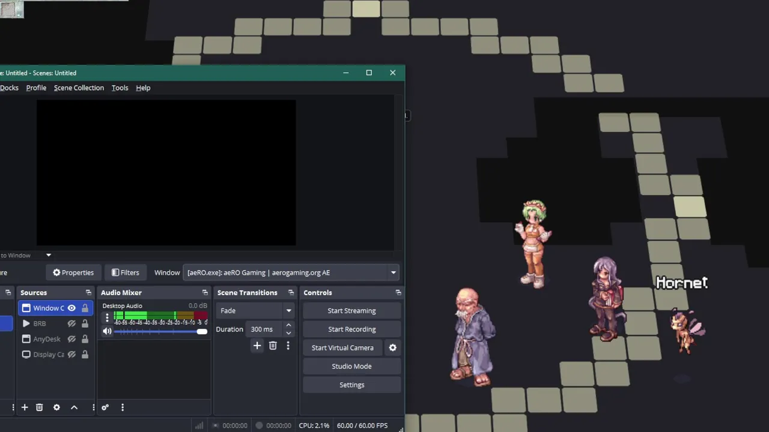Open the Profile menu
The image size is (769, 432).
36,88
